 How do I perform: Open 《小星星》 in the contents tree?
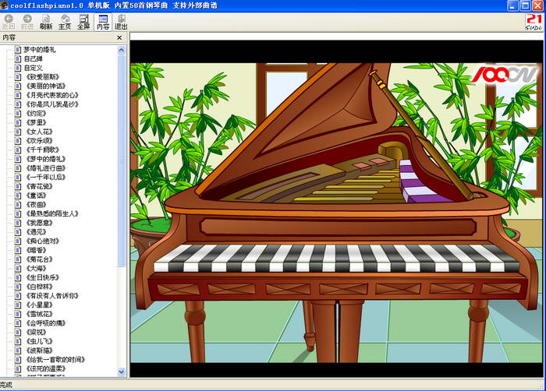click(x=40, y=305)
